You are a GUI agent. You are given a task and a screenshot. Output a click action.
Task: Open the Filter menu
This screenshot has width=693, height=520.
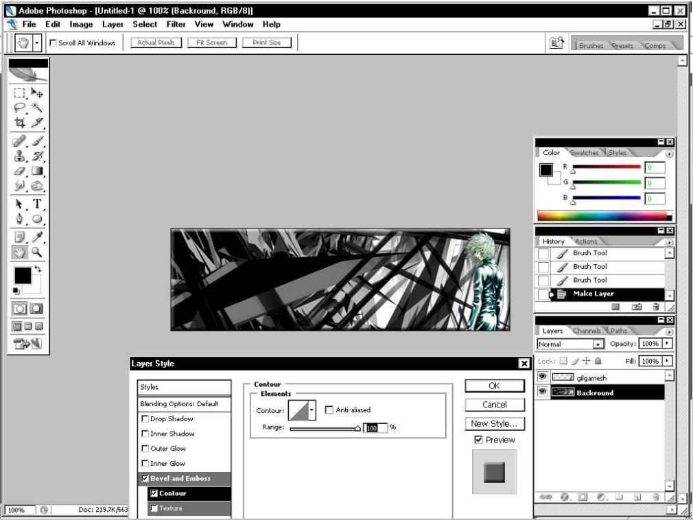tap(176, 24)
